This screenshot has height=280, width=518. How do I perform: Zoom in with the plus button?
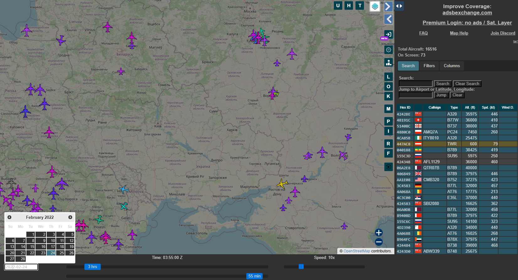coord(379,233)
